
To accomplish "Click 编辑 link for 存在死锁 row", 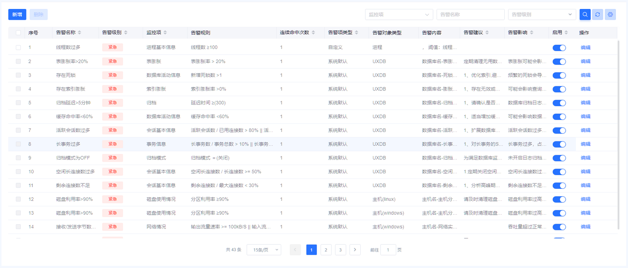I will pyautogui.click(x=585, y=75).
